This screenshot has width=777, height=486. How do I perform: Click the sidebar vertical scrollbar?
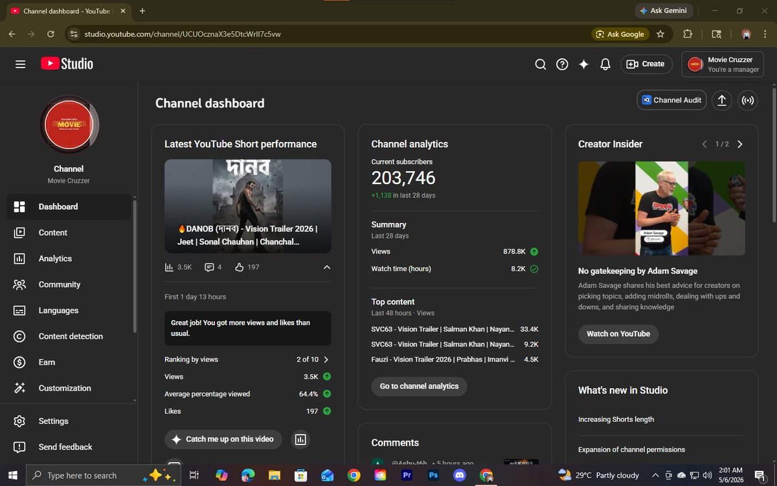tap(134, 266)
